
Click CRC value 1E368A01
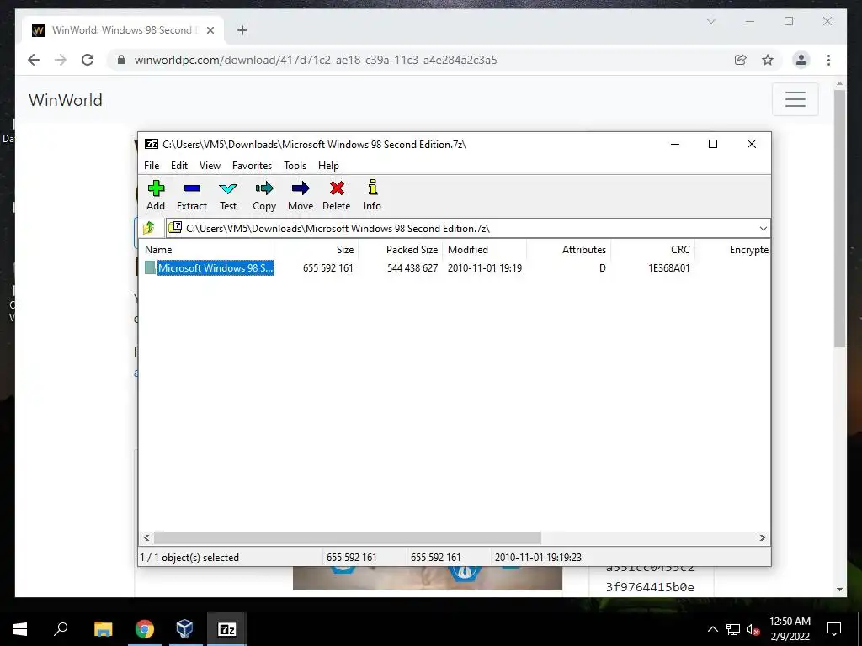point(668,268)
